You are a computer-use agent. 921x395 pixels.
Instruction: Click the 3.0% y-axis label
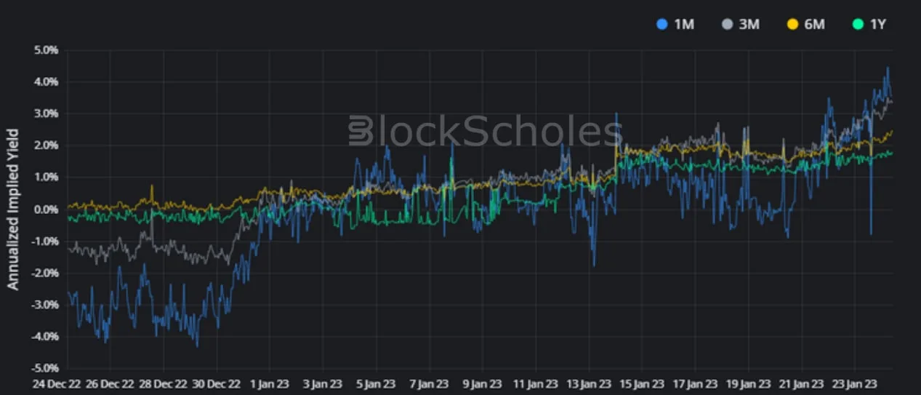pos(47,113)
